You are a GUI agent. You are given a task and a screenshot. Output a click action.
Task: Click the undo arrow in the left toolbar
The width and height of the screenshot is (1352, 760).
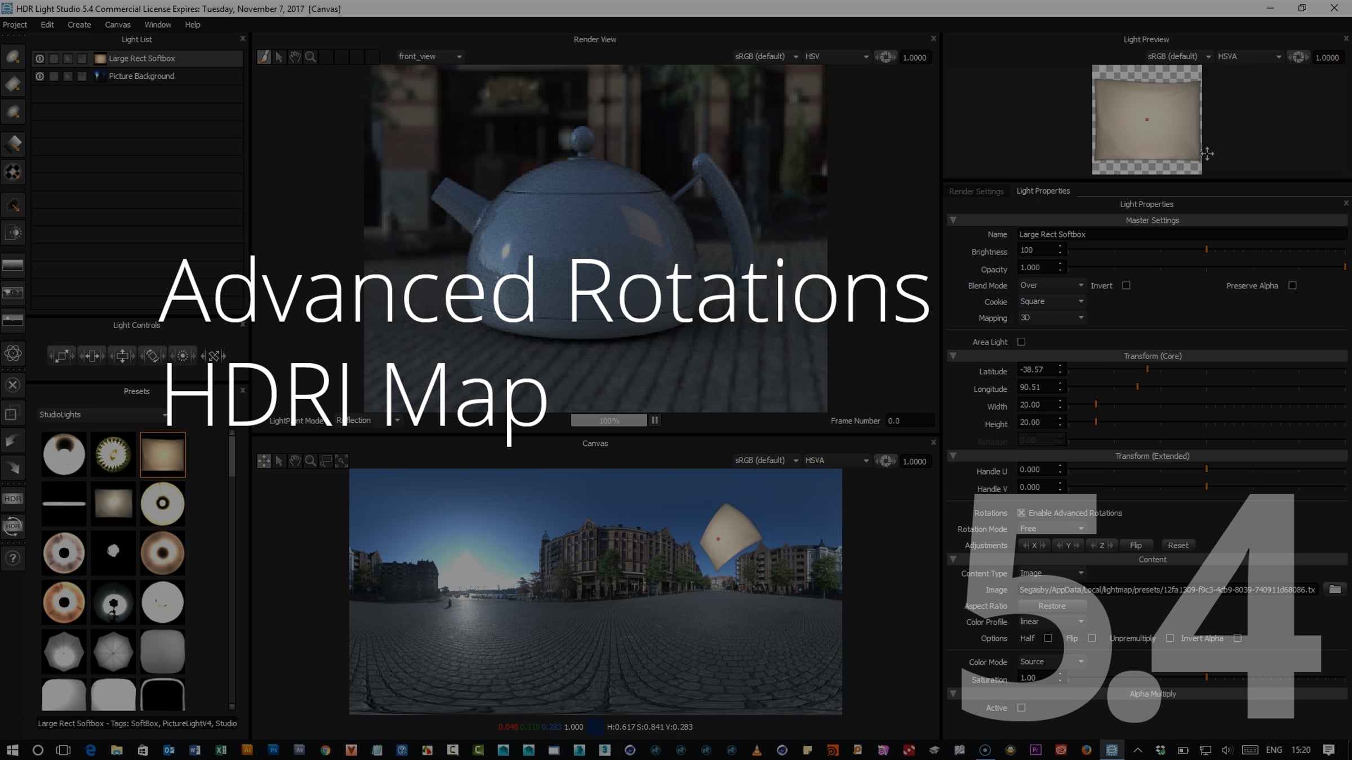13,441
